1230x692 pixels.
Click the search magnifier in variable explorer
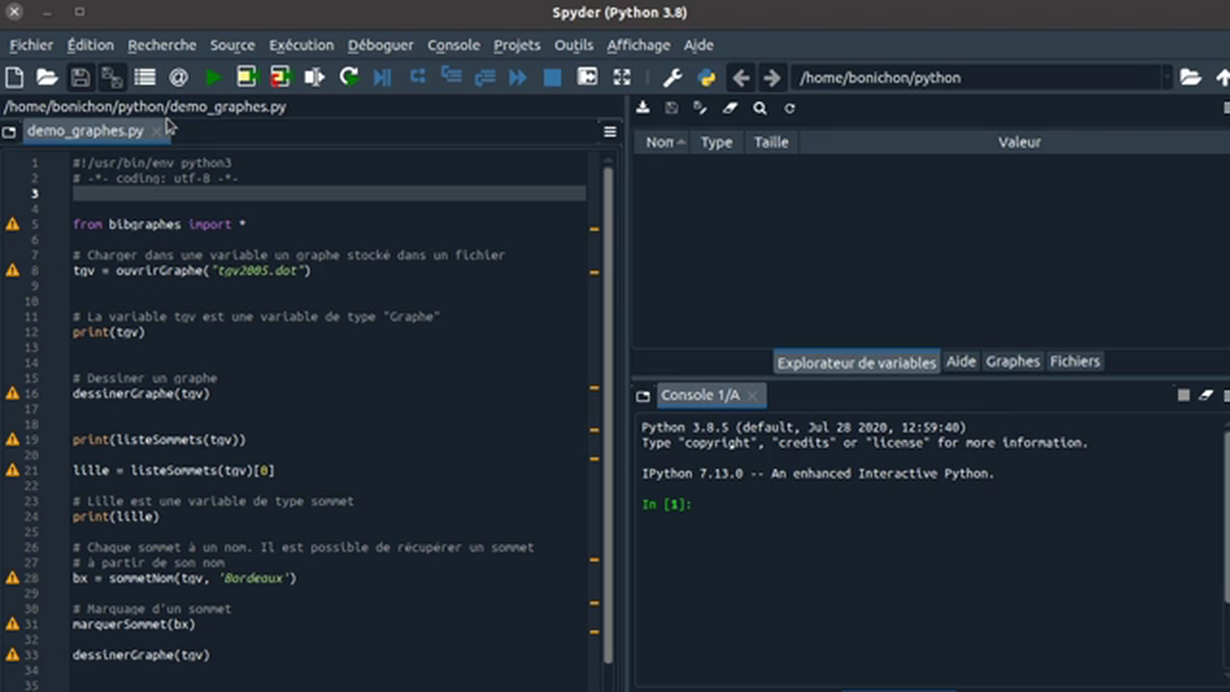[760, 109]
